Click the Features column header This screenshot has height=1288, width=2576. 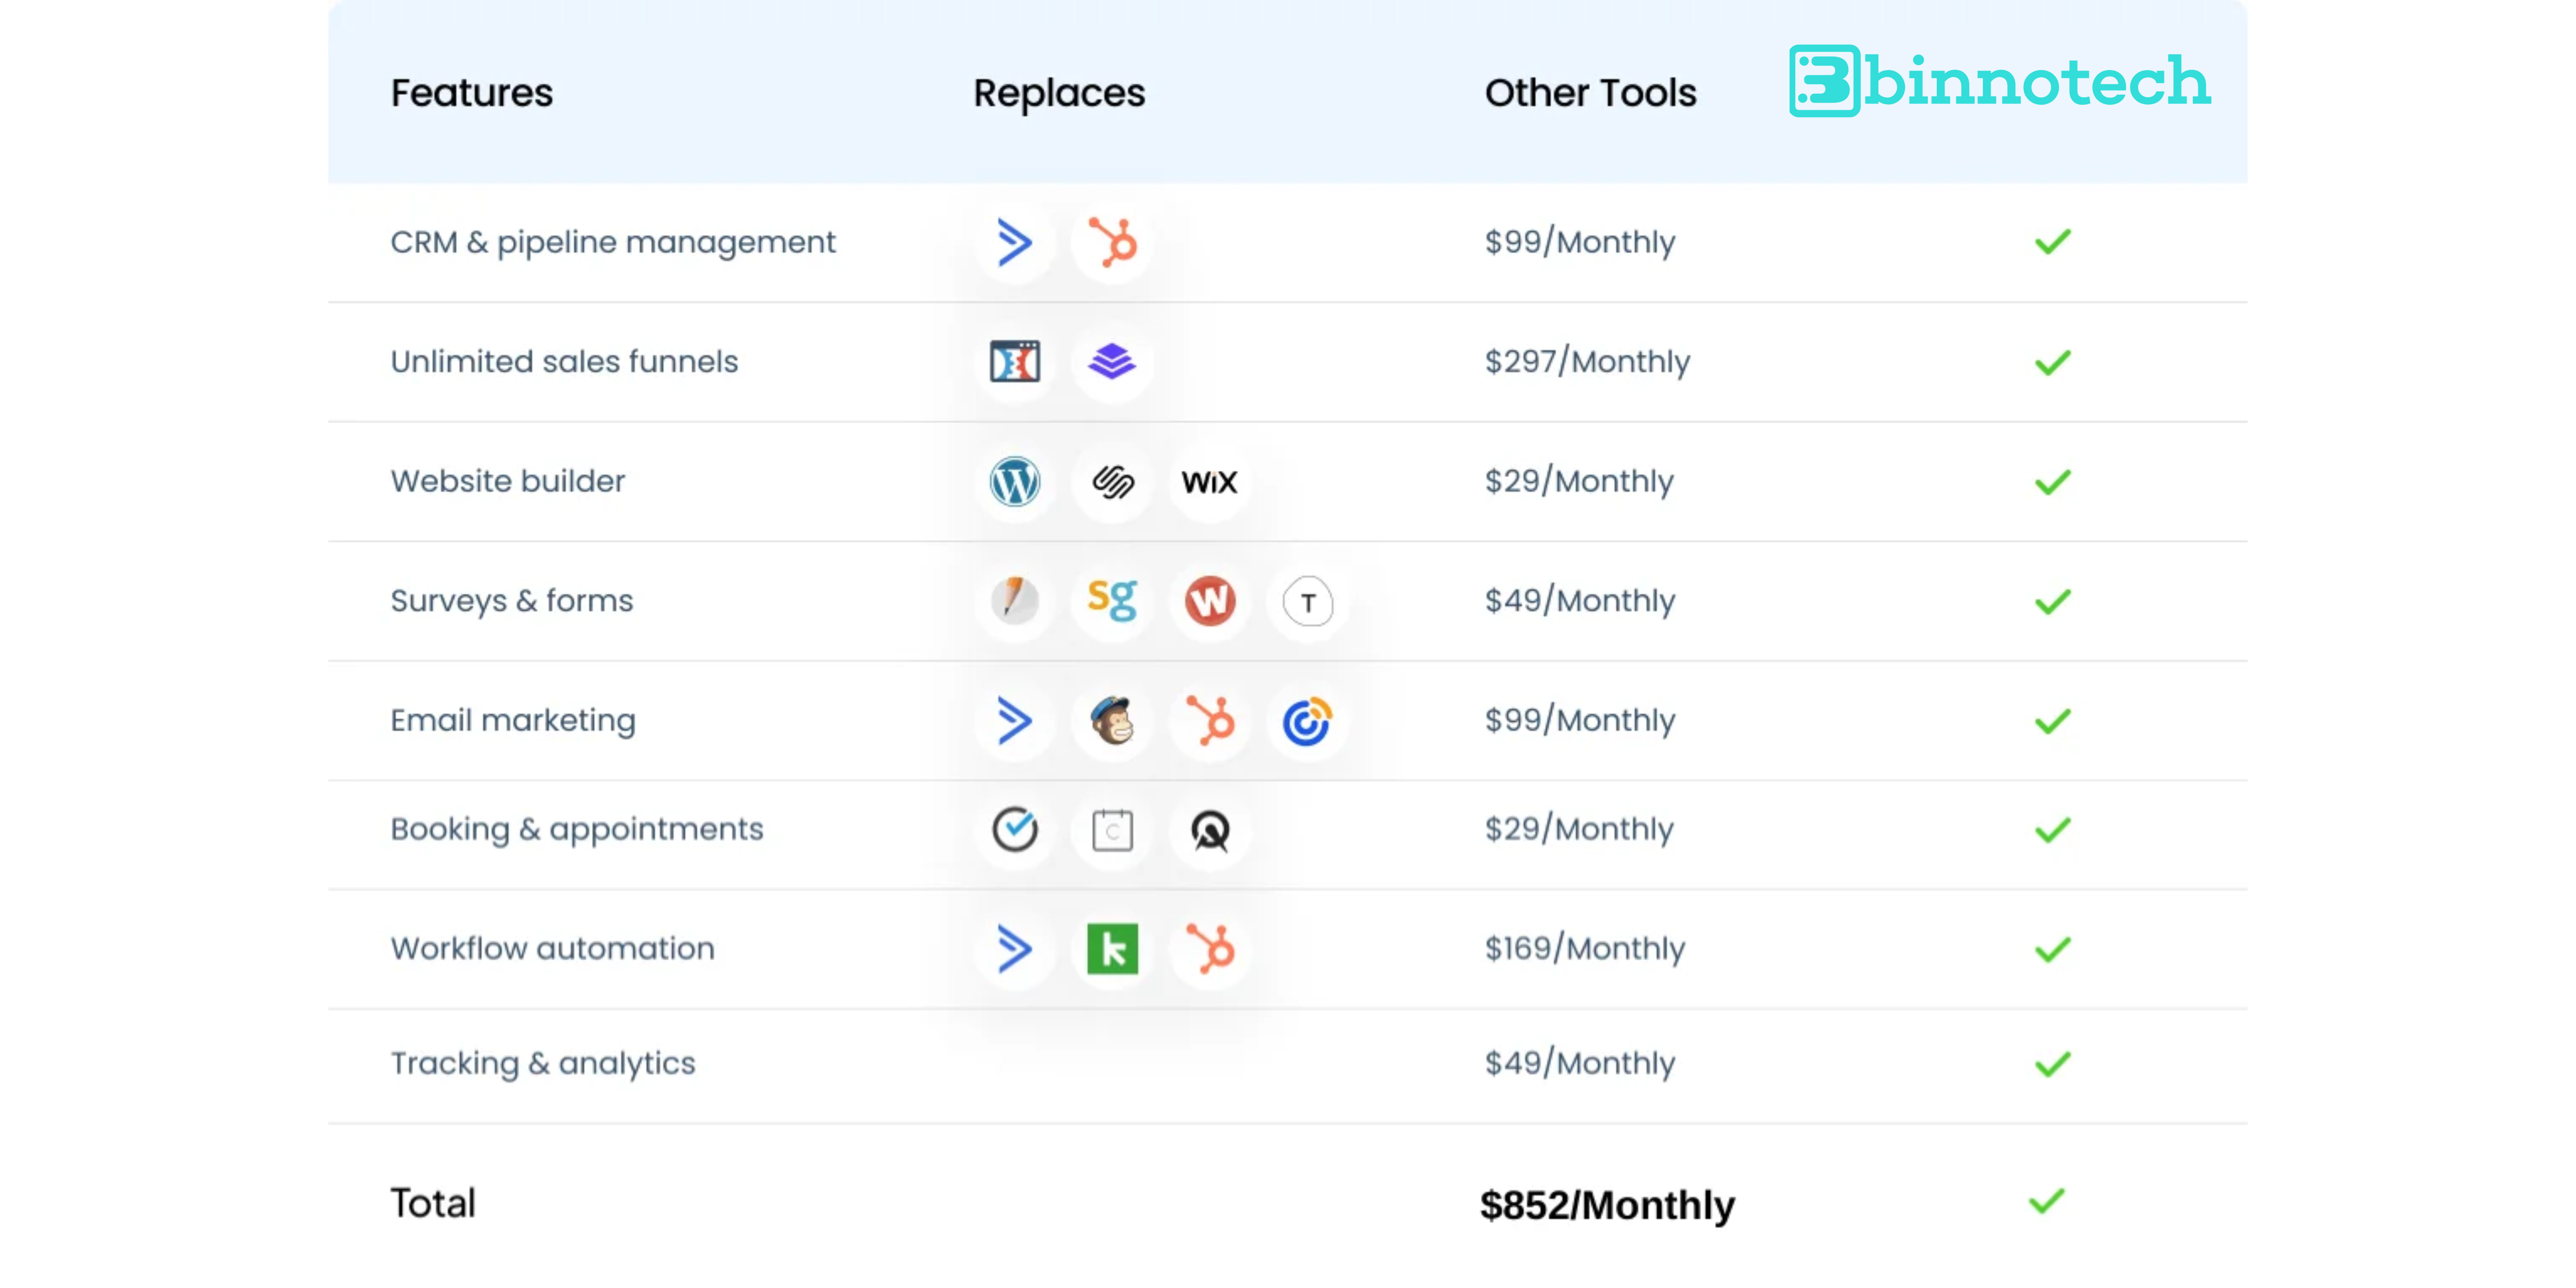pos(471,93)
